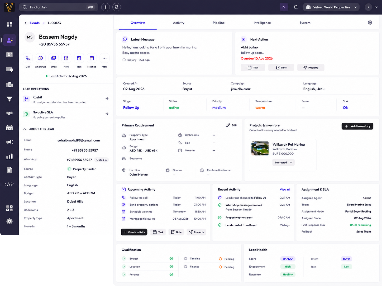
Task: Open the Interested status dropdown
Action: pyautogui.click(x=283, y=162)
